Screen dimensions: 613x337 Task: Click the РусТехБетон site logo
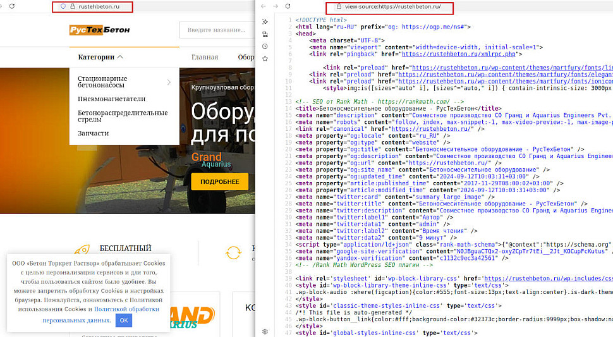coord(99,30)
